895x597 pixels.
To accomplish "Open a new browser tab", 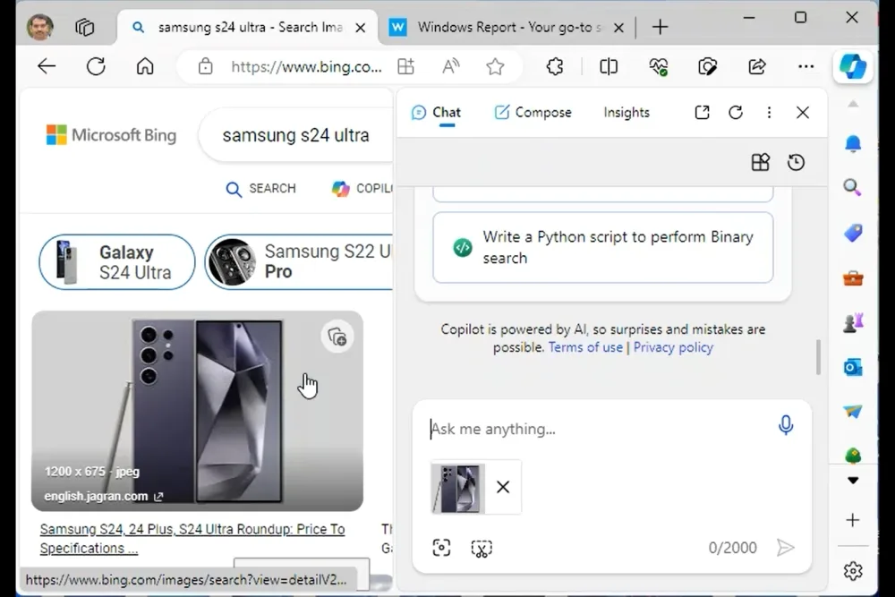I will tap(660, 28).
